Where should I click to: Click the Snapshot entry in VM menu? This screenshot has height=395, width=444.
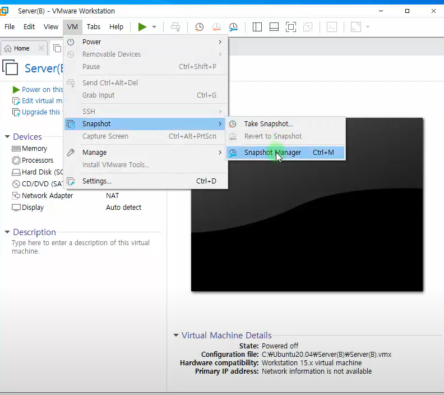click(x=146, y=124)
